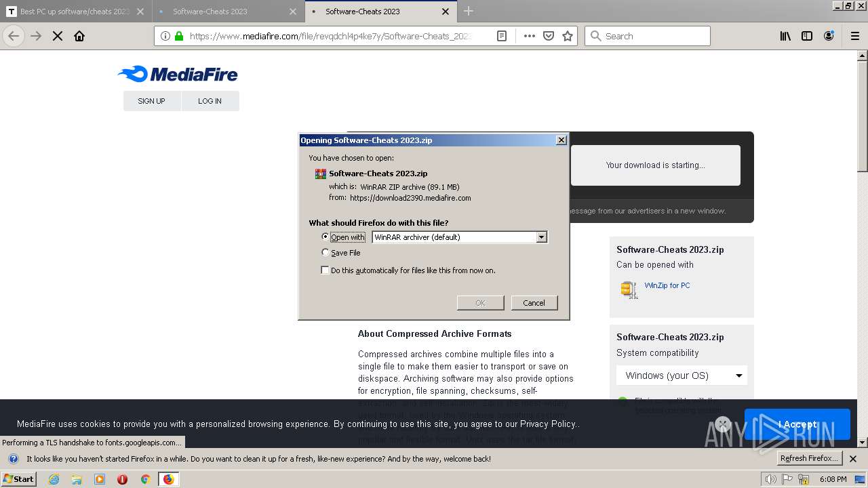Open Opera browser from taskbar
The image size is (868, 488).
click(123, 479)
